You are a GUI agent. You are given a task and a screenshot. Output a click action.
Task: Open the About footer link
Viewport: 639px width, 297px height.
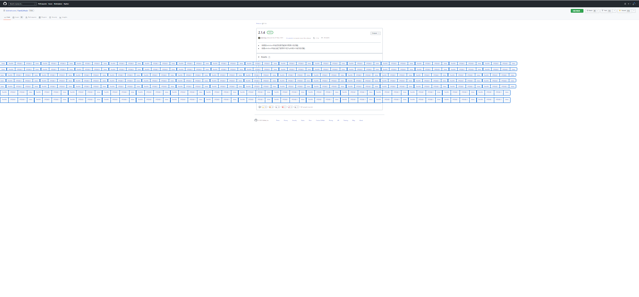(361, 121)
